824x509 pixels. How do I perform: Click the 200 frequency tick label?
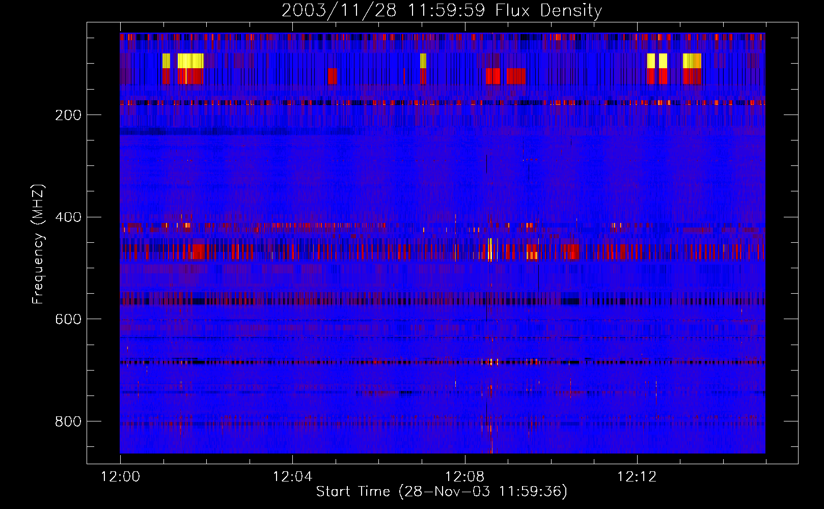point(68,115)
